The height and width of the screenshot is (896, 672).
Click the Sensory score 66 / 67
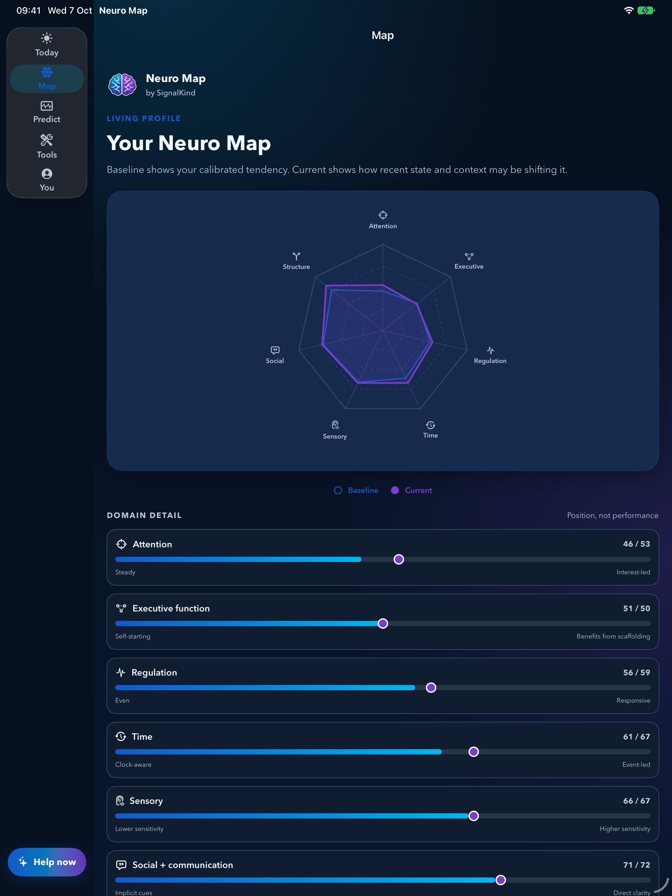click(x=637, y=801)
